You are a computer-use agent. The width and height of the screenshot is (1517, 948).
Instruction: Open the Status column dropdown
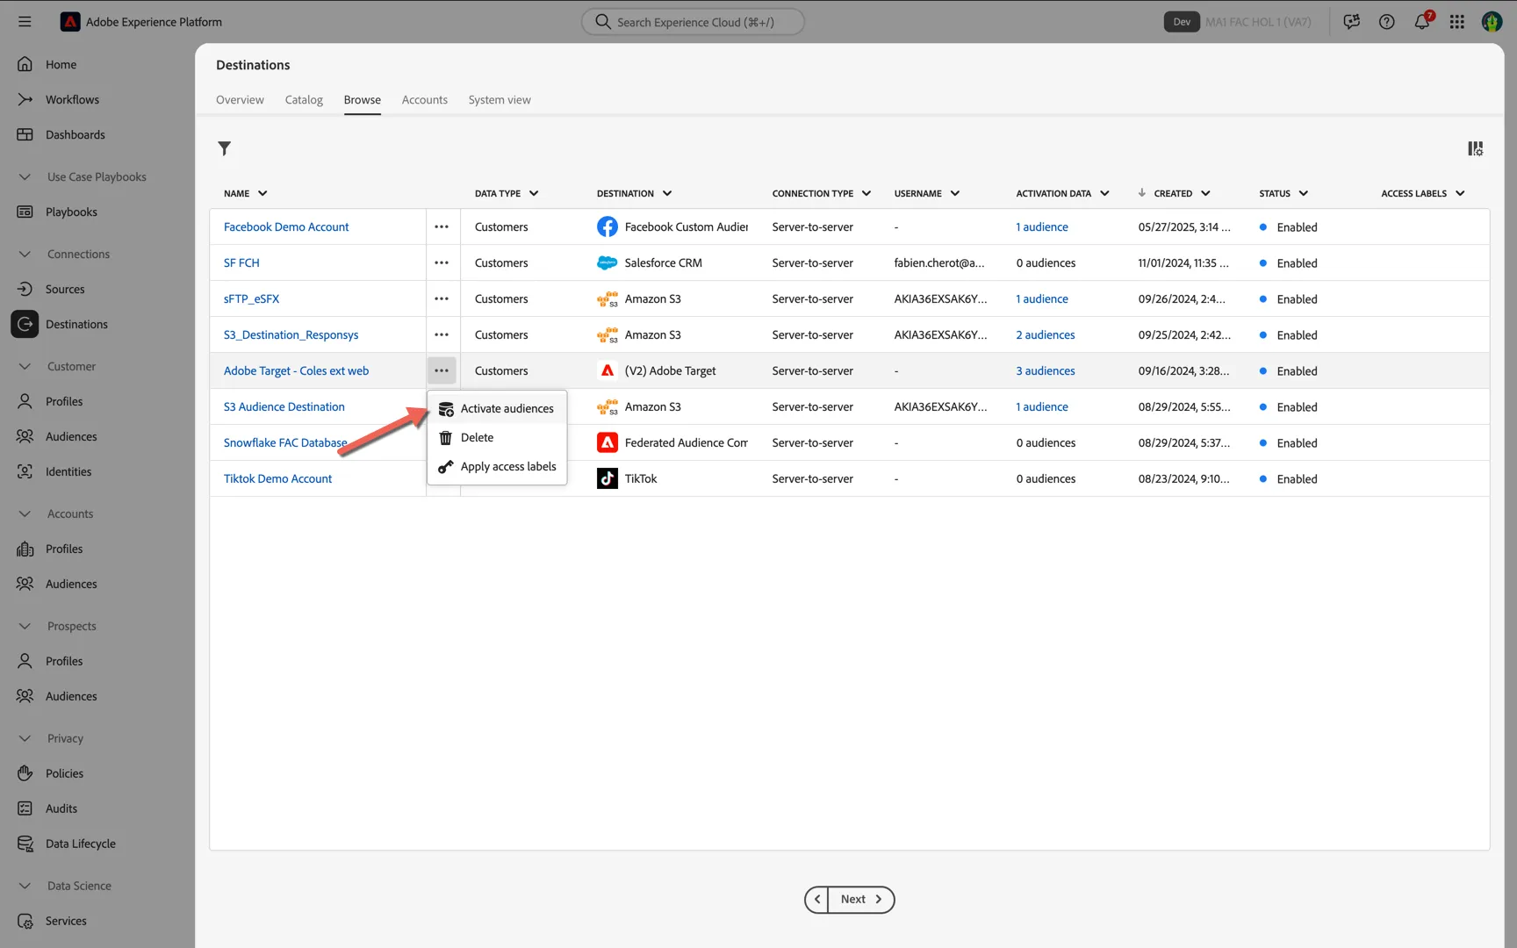1304,193
